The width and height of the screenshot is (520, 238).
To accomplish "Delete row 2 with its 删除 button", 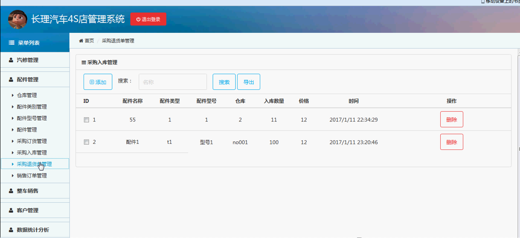I will point(452,142).
